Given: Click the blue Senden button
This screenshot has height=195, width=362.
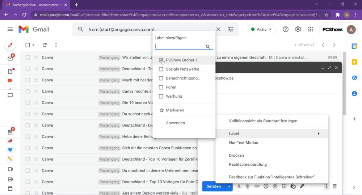Looking at the screenshot, I should click(214, 186).
